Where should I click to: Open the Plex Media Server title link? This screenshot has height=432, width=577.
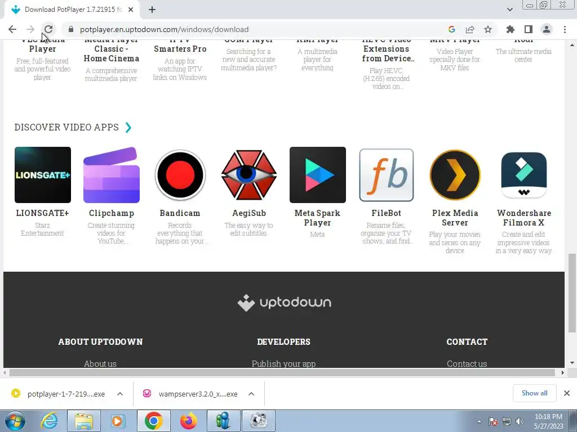[x=455, y=218]
